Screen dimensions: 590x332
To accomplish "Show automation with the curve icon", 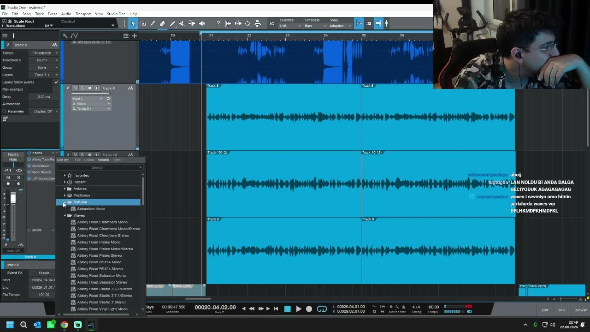I will point(74,36).
